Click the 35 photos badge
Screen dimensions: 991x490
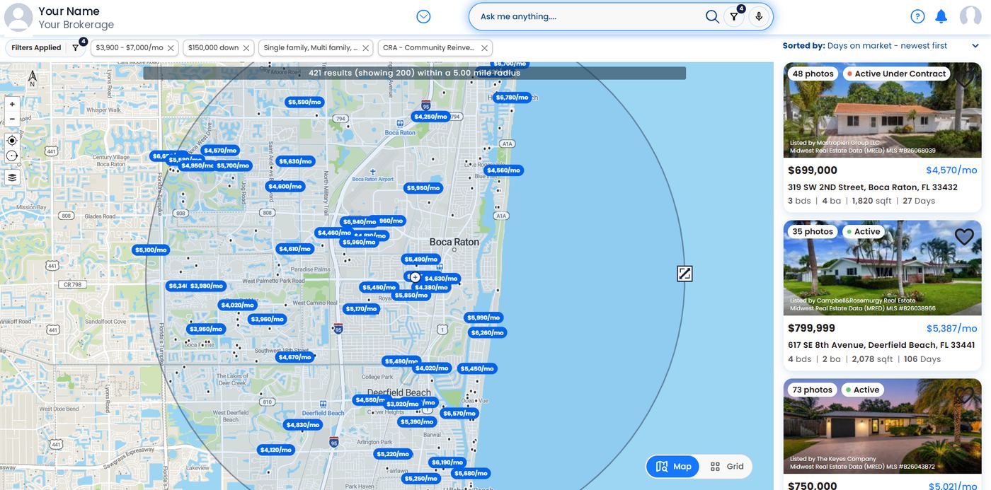click(813, 232)
